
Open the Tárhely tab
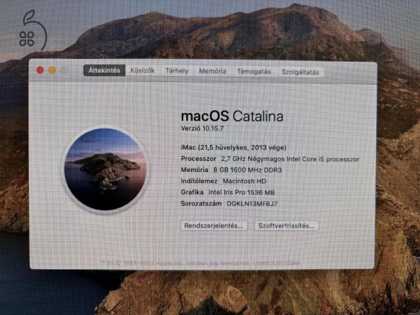[177, 71]
